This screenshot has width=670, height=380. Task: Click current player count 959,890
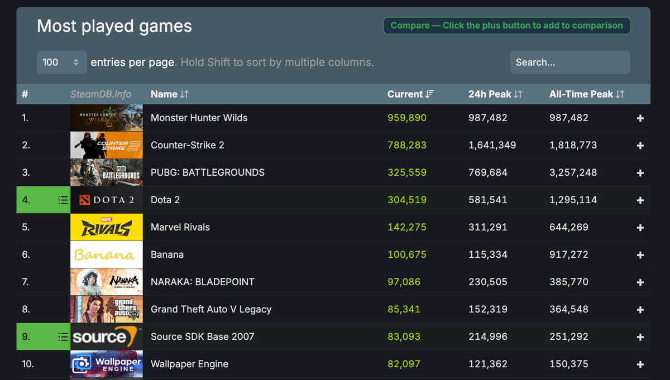point(407,118)
